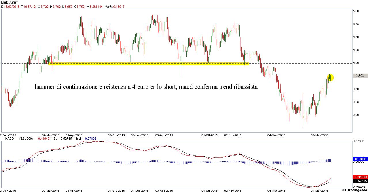Screen dimensions: 368x192
Task: Click 01-Giu-2015 on the price chart date axis
Action: pyautogui.click(x=116, y=135)
